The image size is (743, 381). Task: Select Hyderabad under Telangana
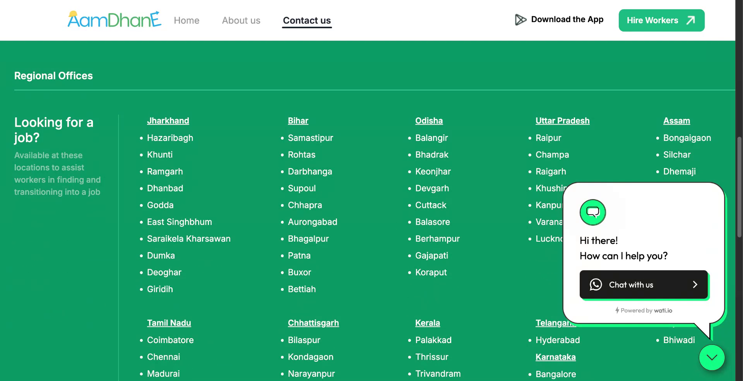tap(558, 340)
